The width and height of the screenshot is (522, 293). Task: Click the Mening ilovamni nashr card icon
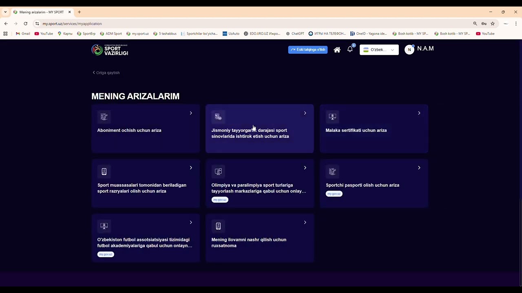click(218, 226)
